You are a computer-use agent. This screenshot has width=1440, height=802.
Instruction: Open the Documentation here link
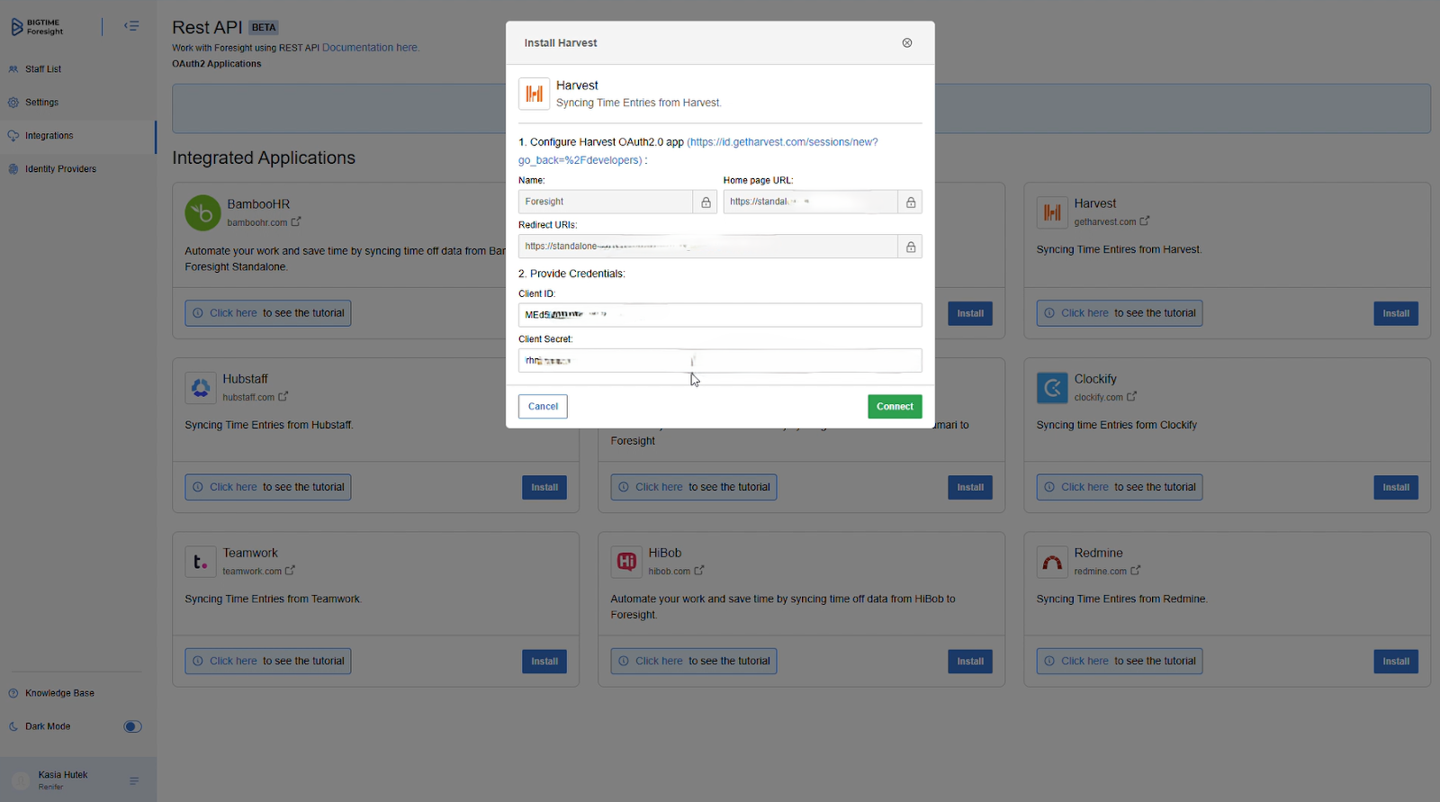tap(370, 48)
